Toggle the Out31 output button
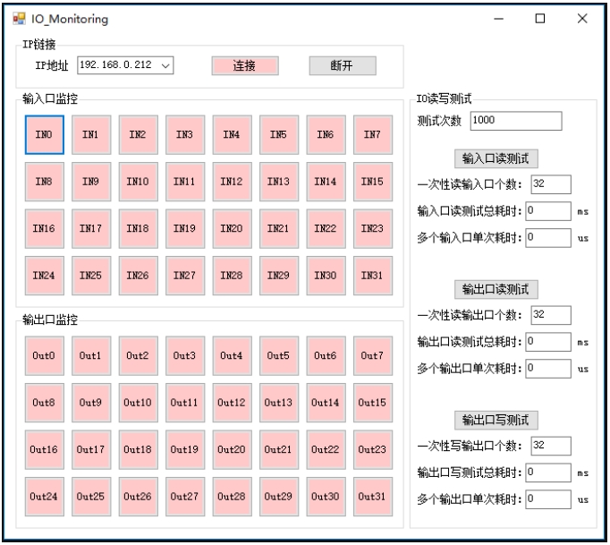The width and height of the screenshot is (610, 545). [373, 497]
